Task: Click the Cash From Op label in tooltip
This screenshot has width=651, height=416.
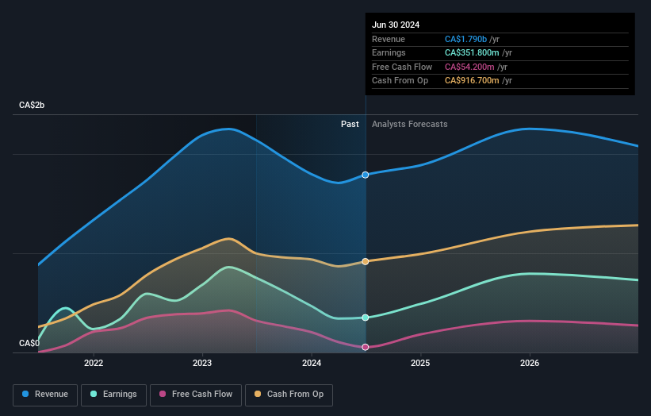Action: 400,81
